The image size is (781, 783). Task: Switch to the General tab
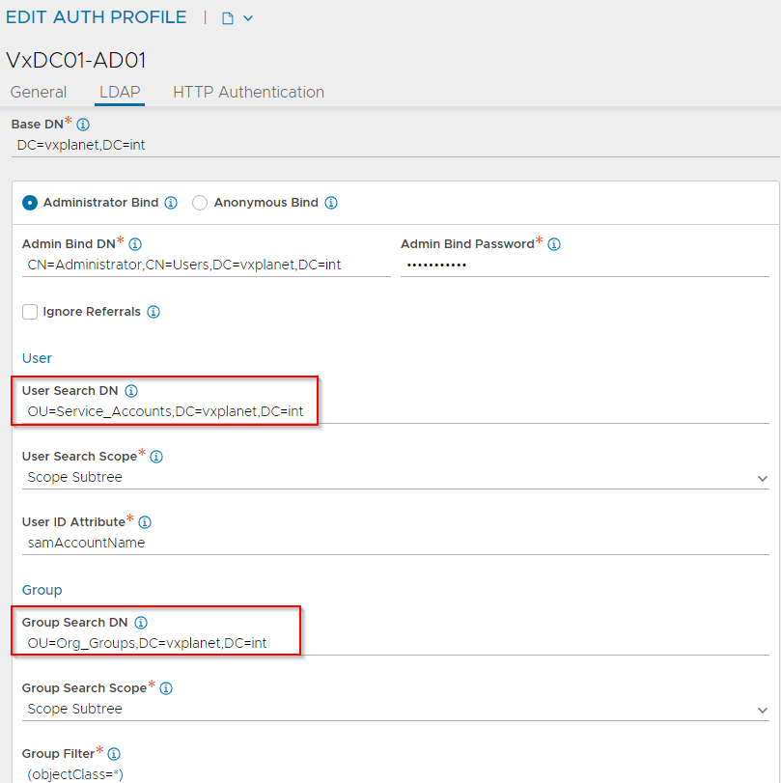[39, 93]
